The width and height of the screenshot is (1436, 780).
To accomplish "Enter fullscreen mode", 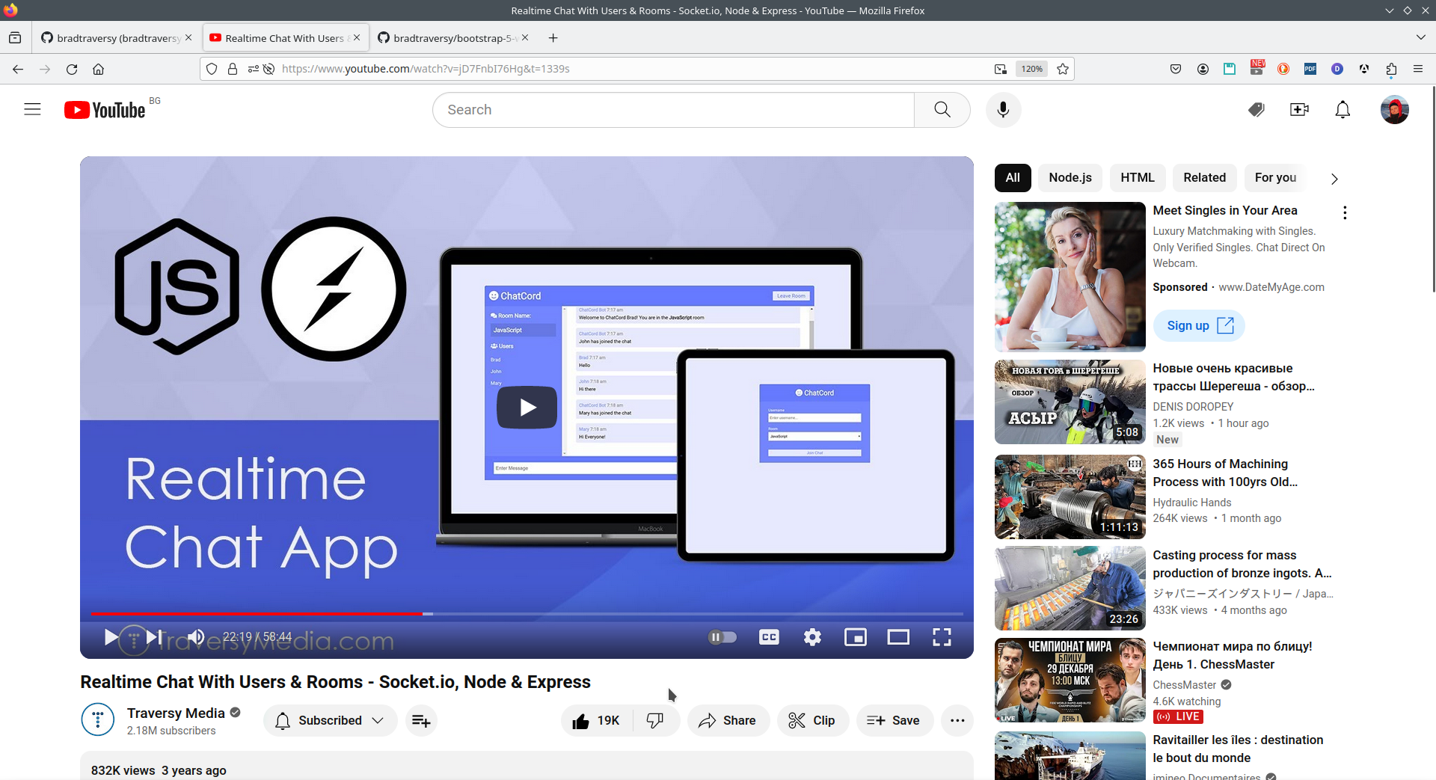I will pyautogui.click(x=942, y=637).
